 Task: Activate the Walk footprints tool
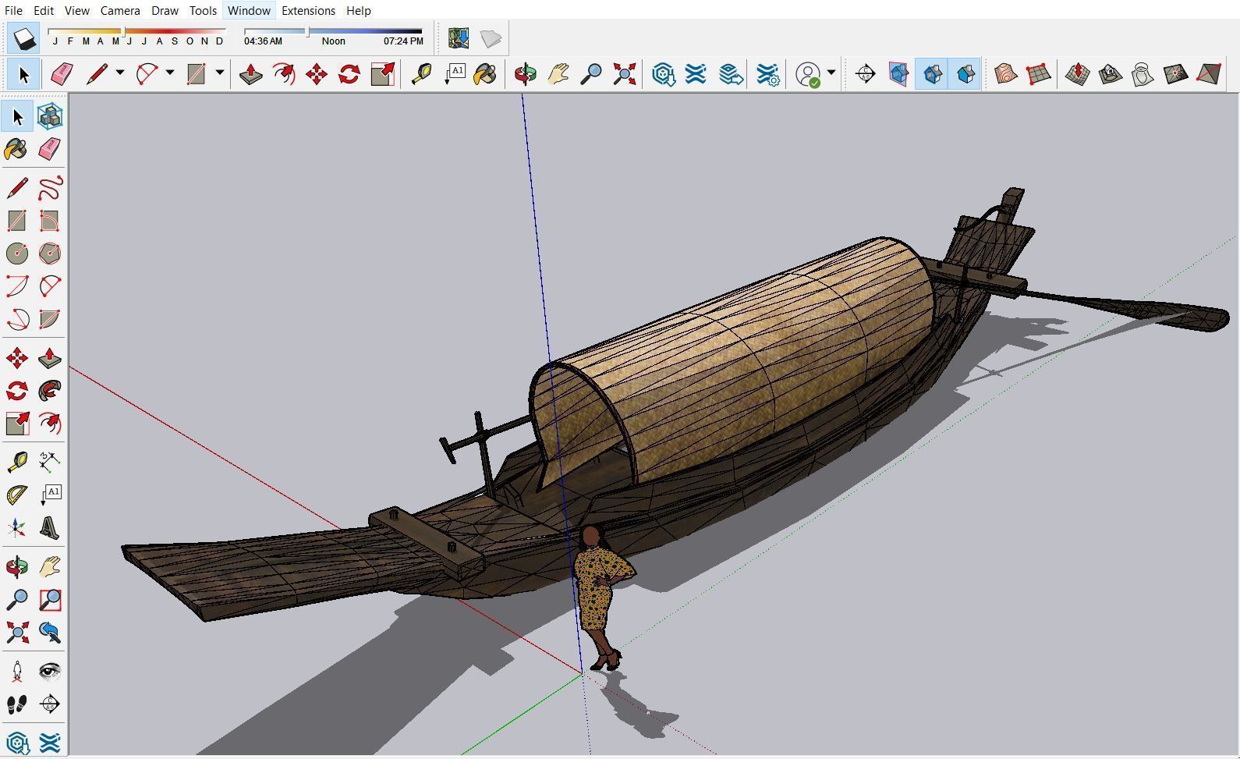[x=17, y=704]
